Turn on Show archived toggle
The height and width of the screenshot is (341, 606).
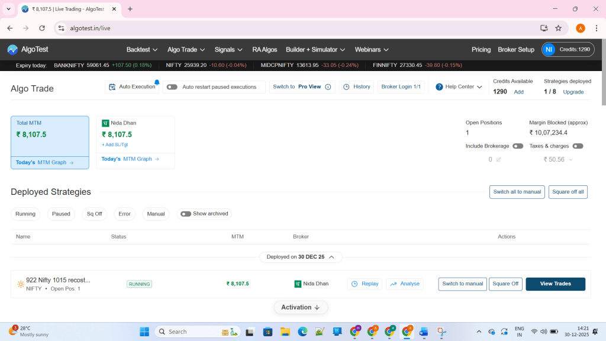tap(186, 214)
